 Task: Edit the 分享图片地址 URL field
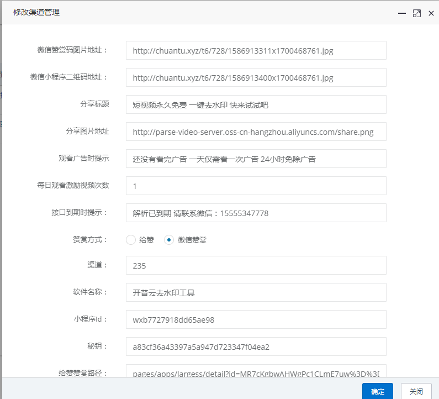click(x=256, y=132)
